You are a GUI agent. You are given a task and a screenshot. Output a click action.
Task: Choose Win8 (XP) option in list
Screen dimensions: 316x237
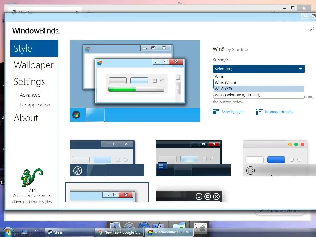coord(259,89)
